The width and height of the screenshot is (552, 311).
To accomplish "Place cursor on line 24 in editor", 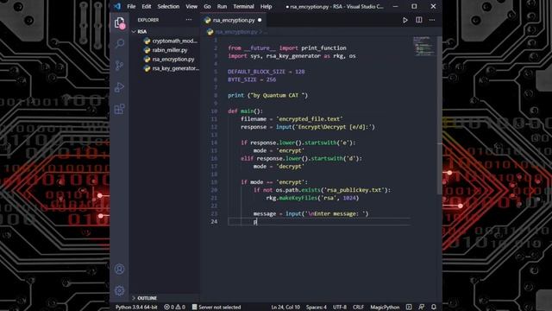I will pyautogui.click(x=318, y=222).
